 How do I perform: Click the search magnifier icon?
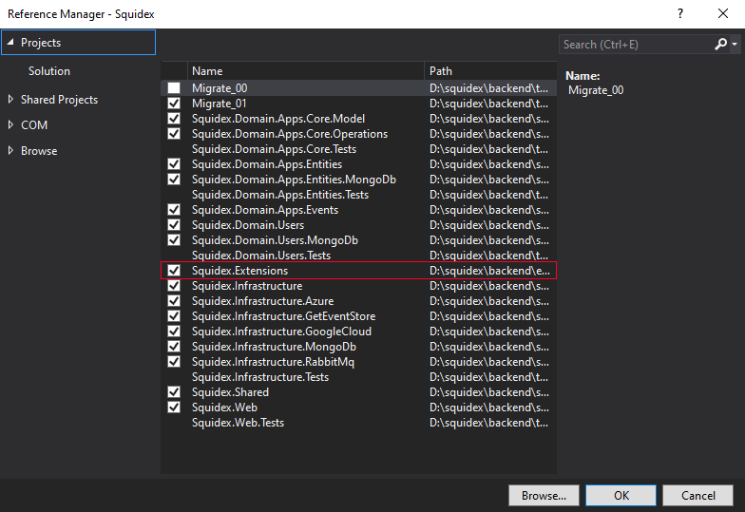pyautogui.click(x=720, y=44)
